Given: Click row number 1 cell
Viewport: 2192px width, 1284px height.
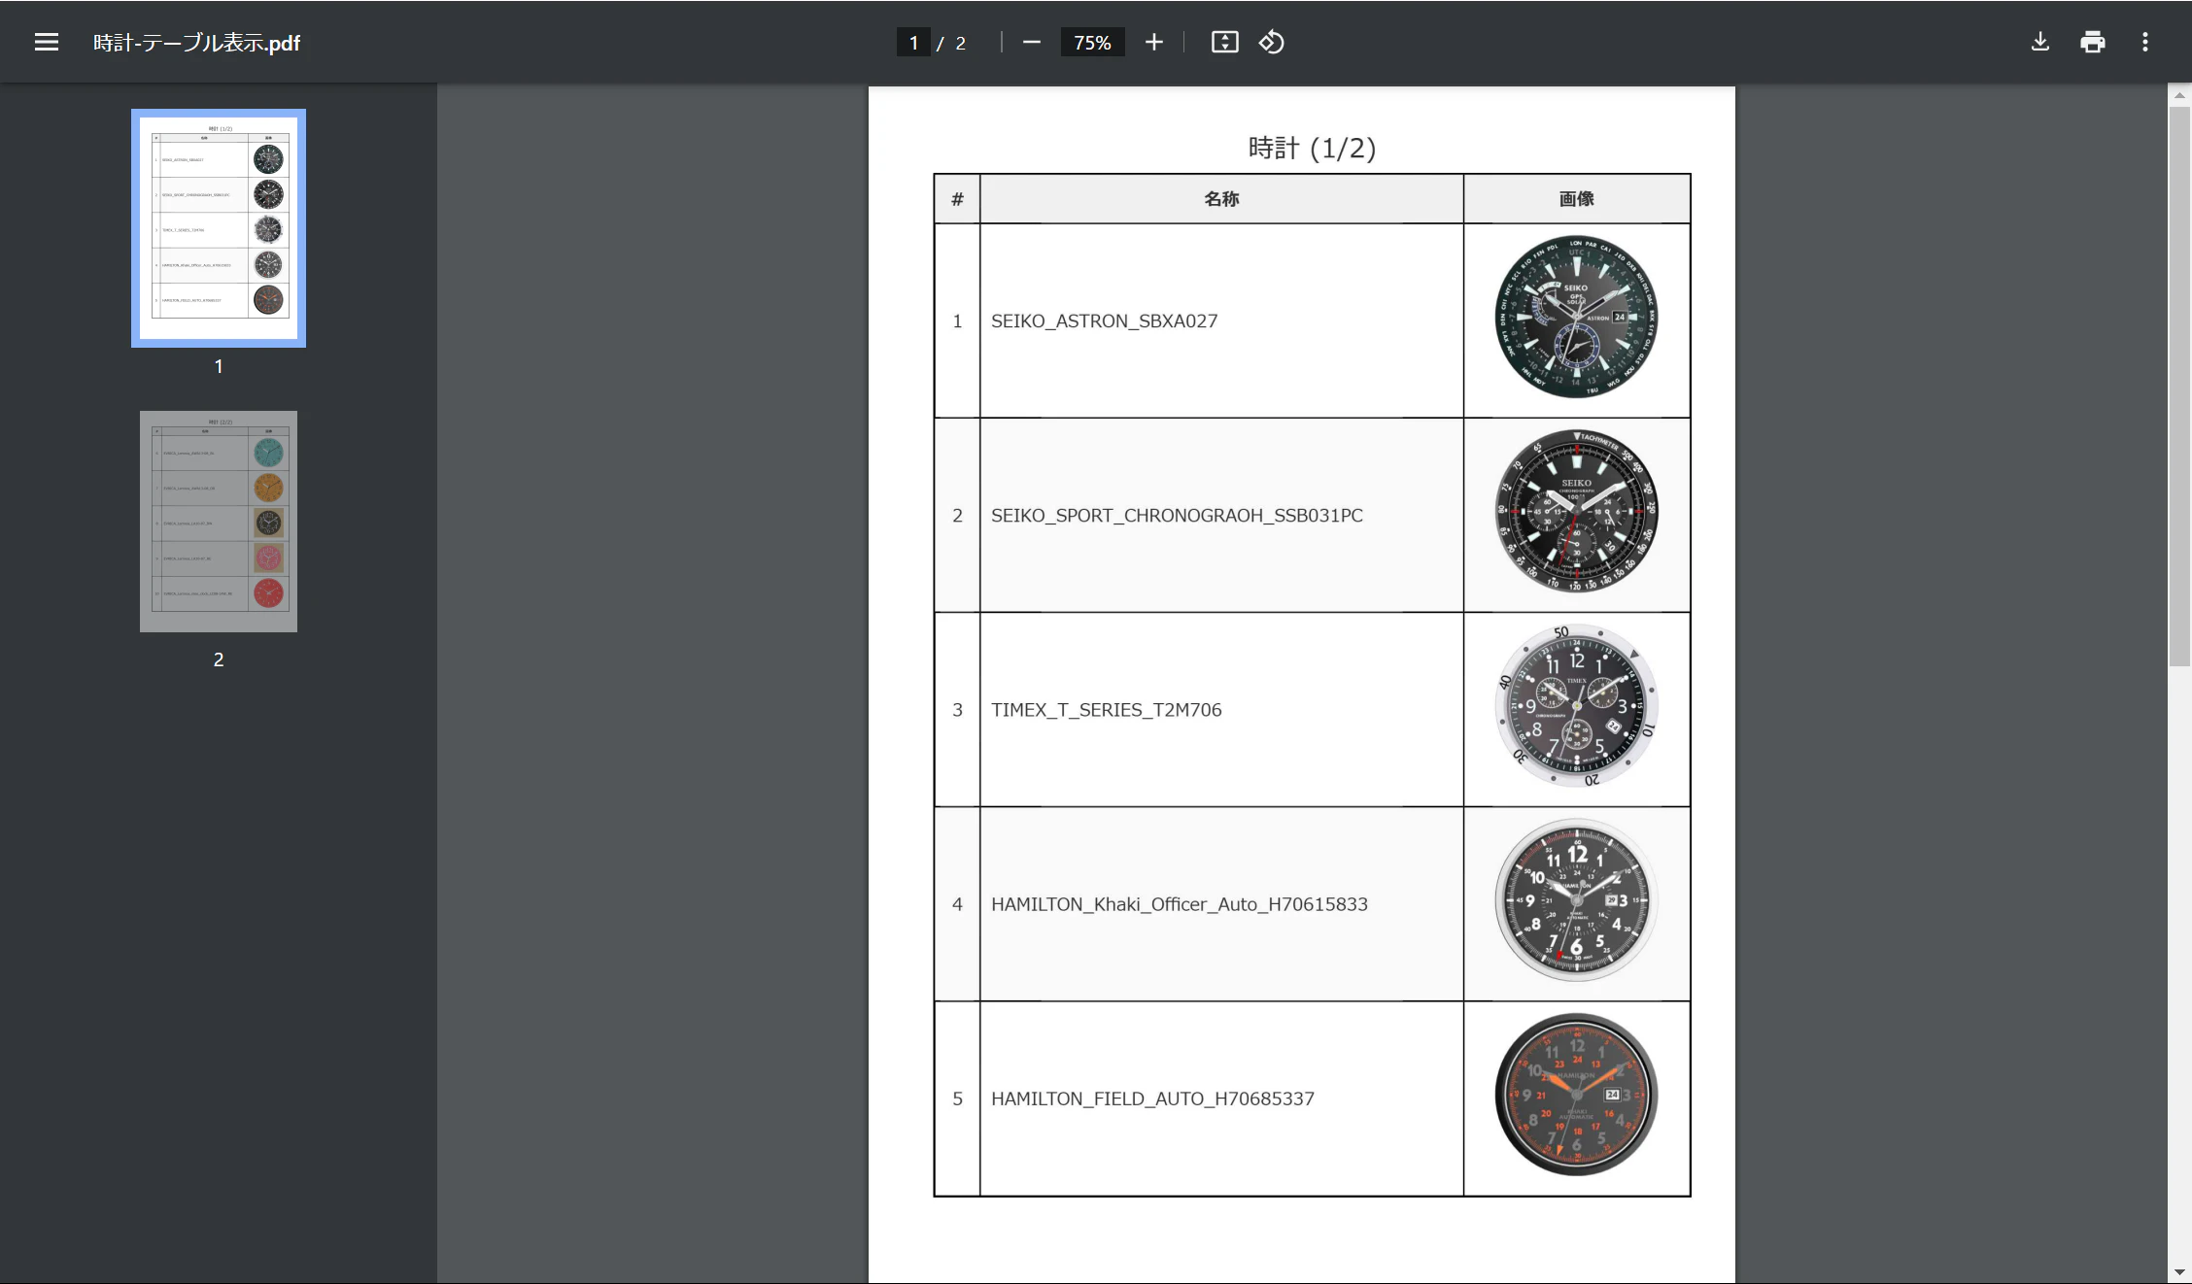Looking at the screenshot, I should click(x=957, y=321).
